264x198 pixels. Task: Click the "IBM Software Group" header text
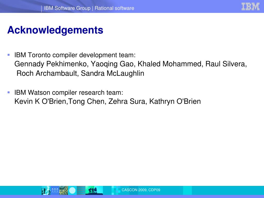[67, 8]
